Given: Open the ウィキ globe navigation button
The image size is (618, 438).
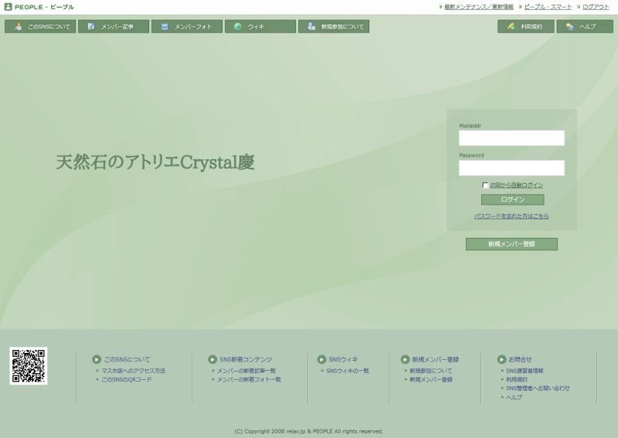Looking at the screenshot, I should pos(260,26).
